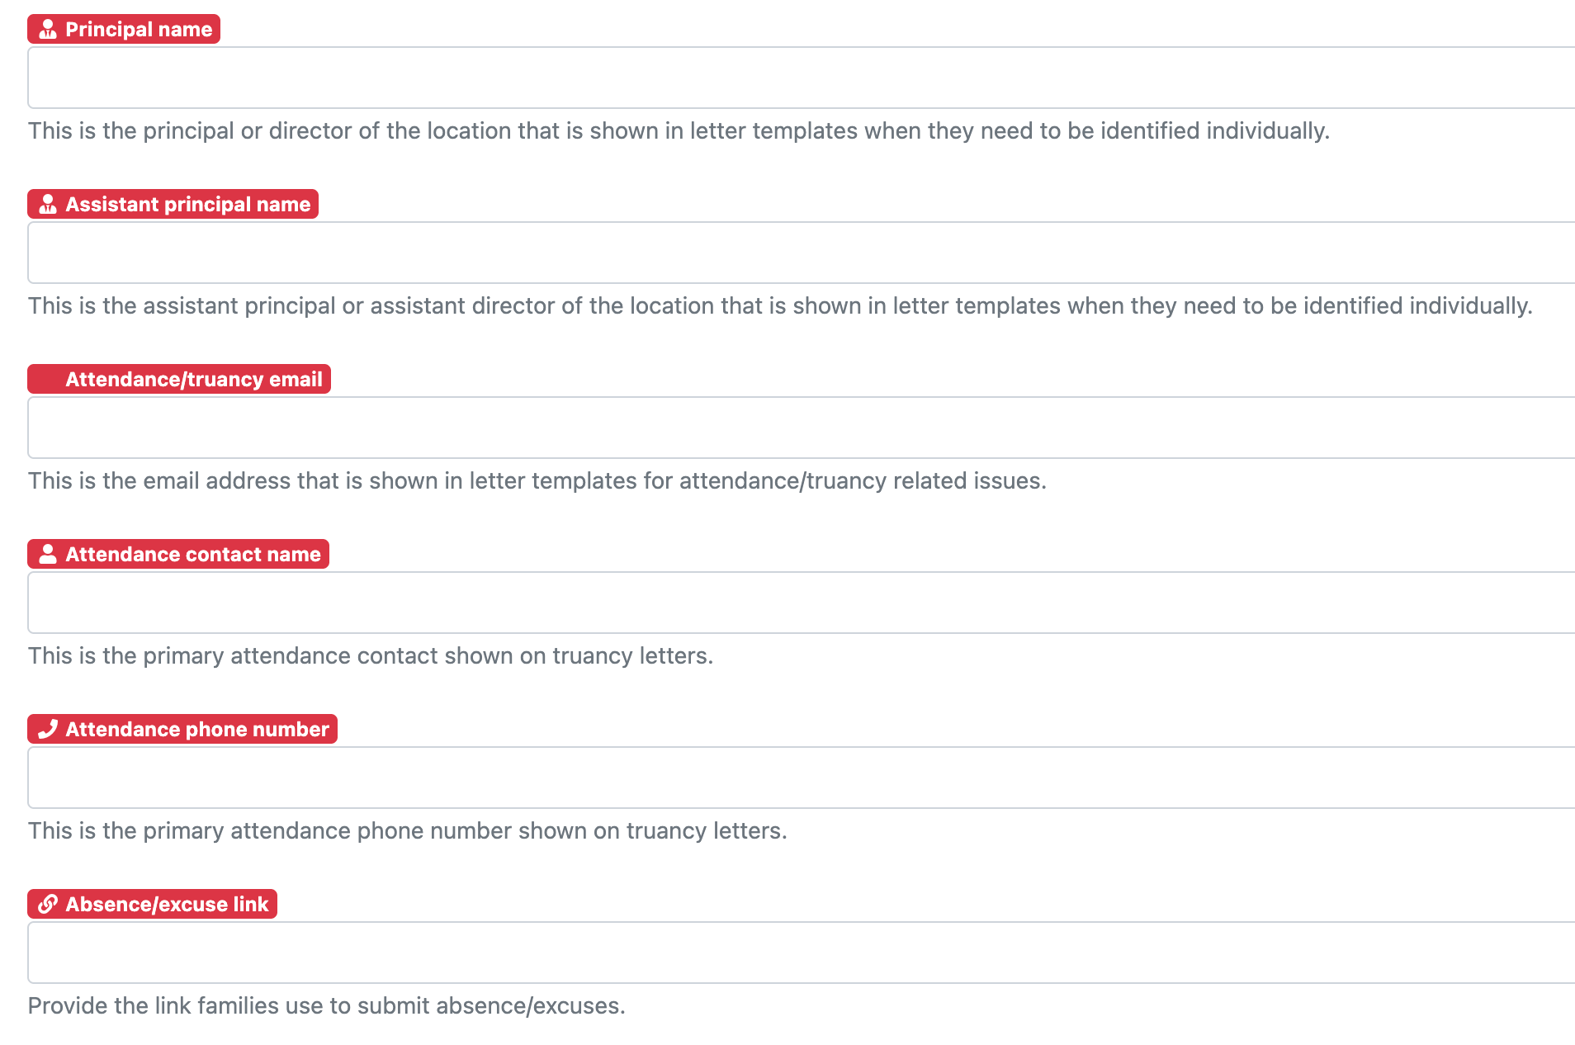Viewport: 1575px width, 1045px height.
Task: Click inside the Attendance phone number field
Action: tap(801, 778)
